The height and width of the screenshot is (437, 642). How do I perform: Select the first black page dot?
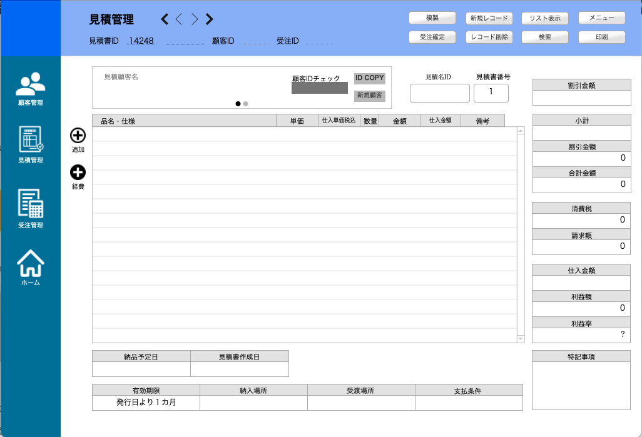pos(238,104)
